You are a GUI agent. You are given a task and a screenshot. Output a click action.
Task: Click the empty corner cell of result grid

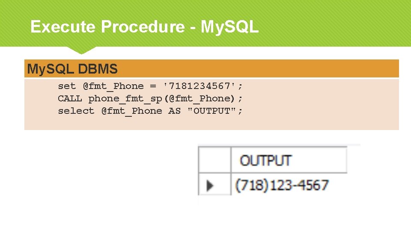[214, 160]
